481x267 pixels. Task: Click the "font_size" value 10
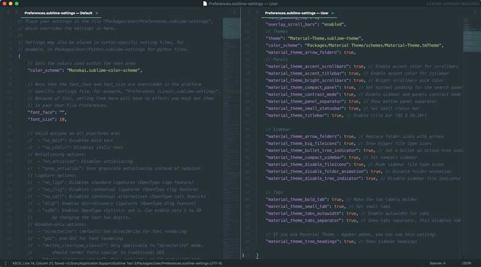pos(62,119)
